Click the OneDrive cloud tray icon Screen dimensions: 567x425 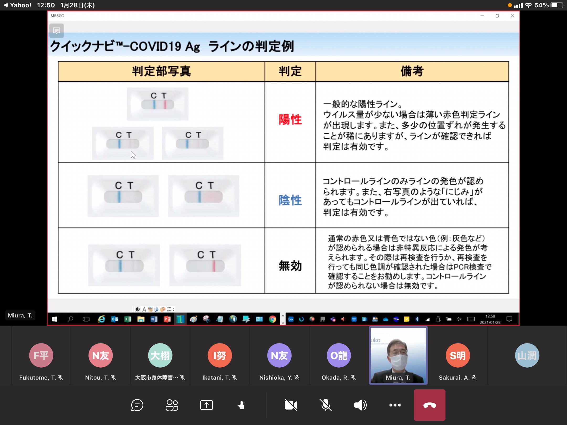[386, 319]
